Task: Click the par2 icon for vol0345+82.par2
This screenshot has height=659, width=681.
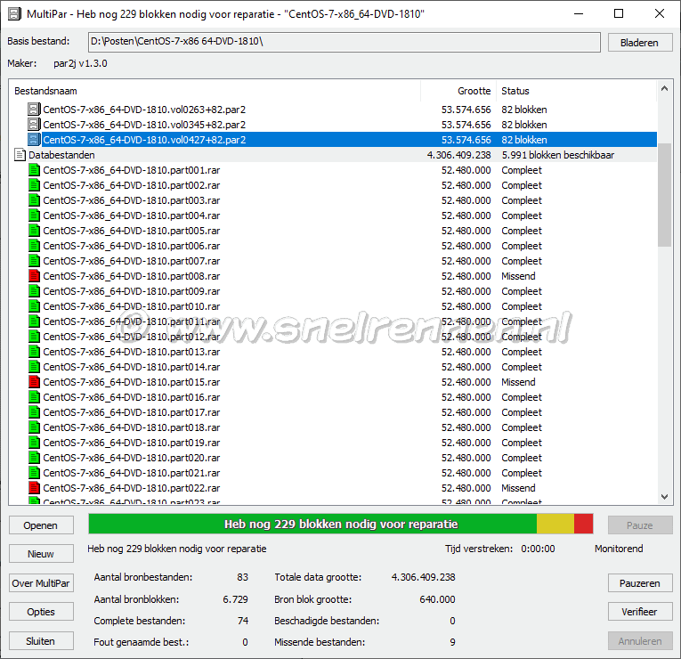Action: [34, 125]
